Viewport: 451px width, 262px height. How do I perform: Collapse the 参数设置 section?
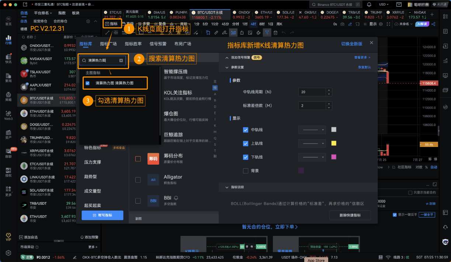pyautogui.click(x=227, y=68)
